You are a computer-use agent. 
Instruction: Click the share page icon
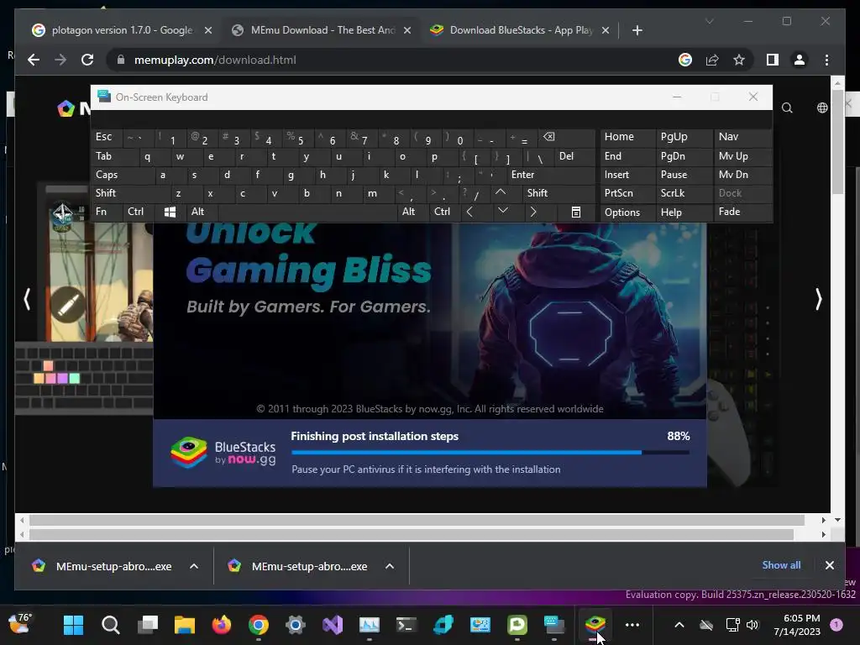tap(712, 60)
